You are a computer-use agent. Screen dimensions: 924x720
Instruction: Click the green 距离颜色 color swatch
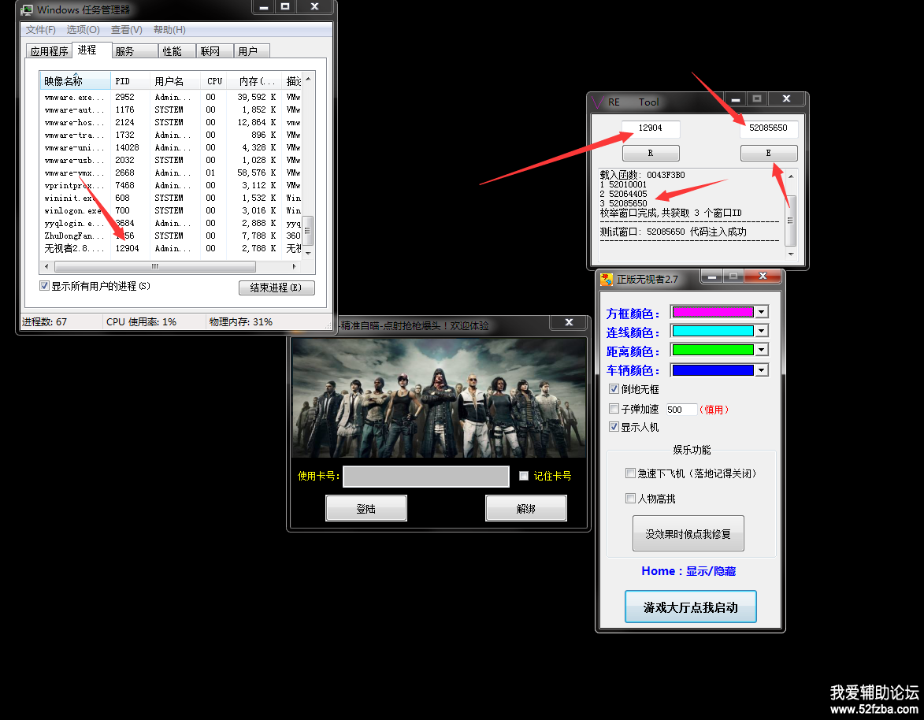point(712,351)
